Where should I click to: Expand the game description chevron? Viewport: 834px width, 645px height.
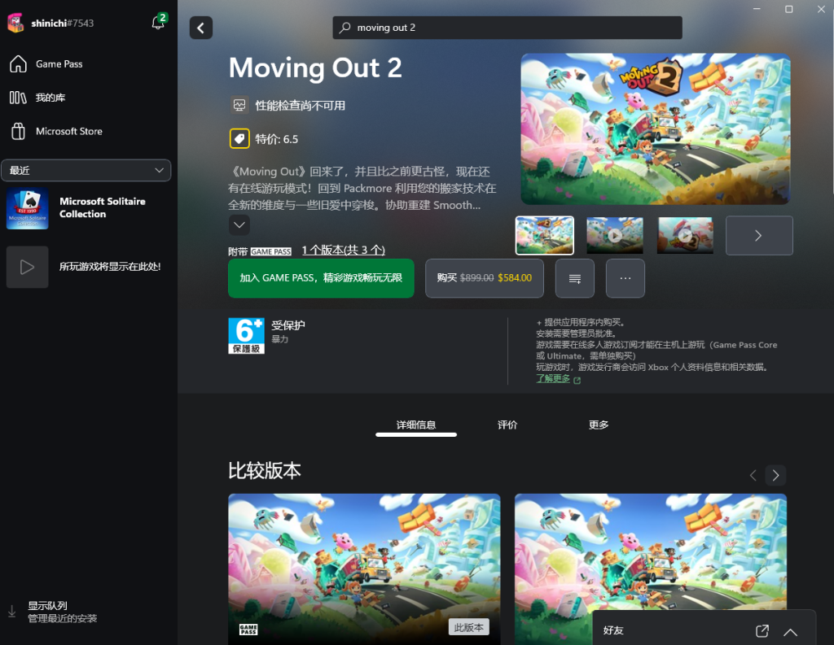click(239, 224)
